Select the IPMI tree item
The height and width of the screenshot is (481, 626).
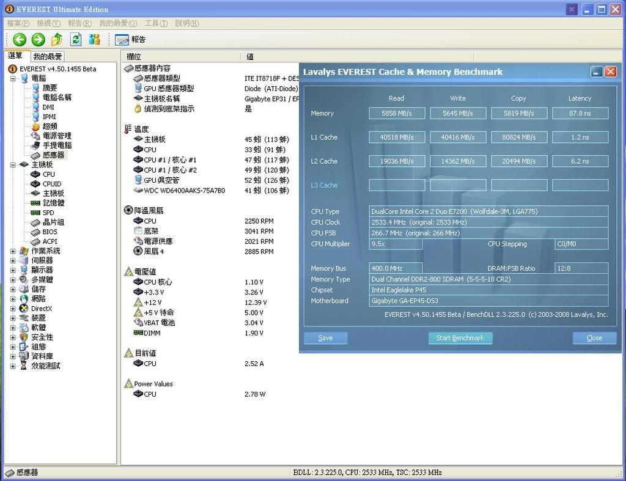click(49, 117)
